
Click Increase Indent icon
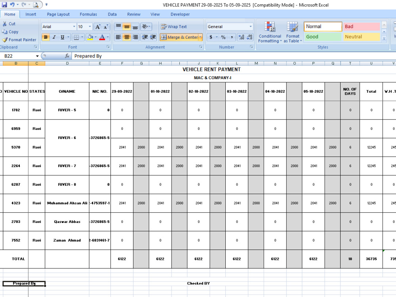[153, 37]
